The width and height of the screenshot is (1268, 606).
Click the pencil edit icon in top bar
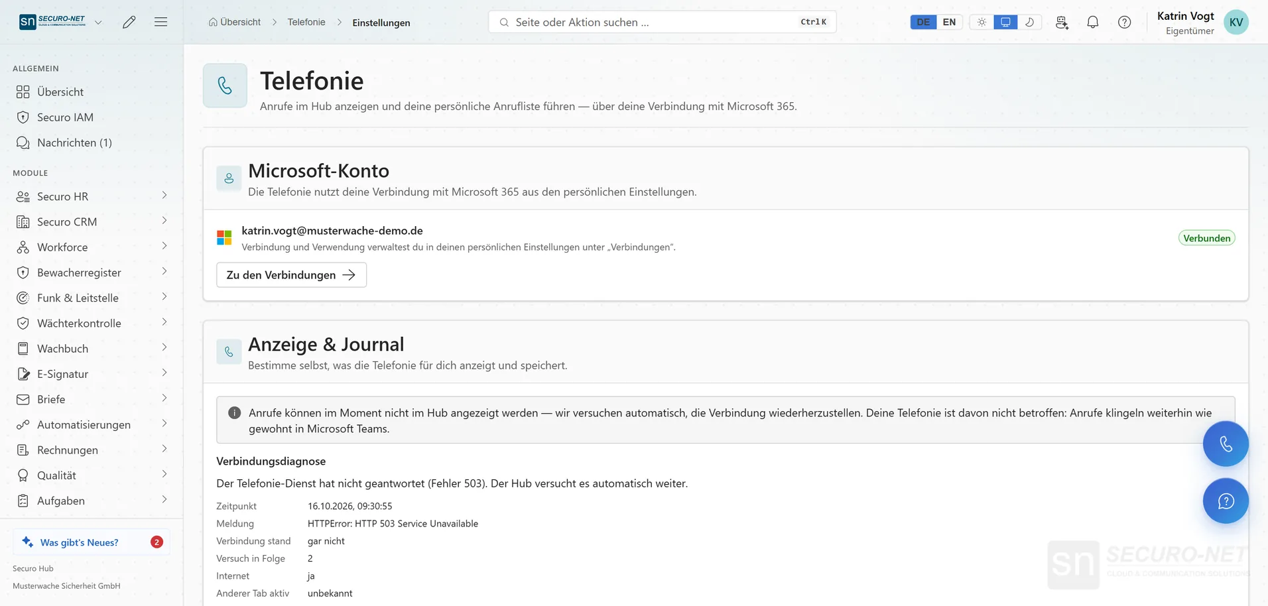coord(129,22)
